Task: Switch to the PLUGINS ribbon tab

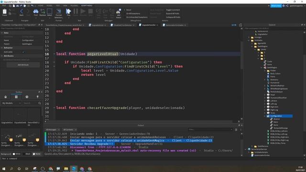Action: pos(74,6)
